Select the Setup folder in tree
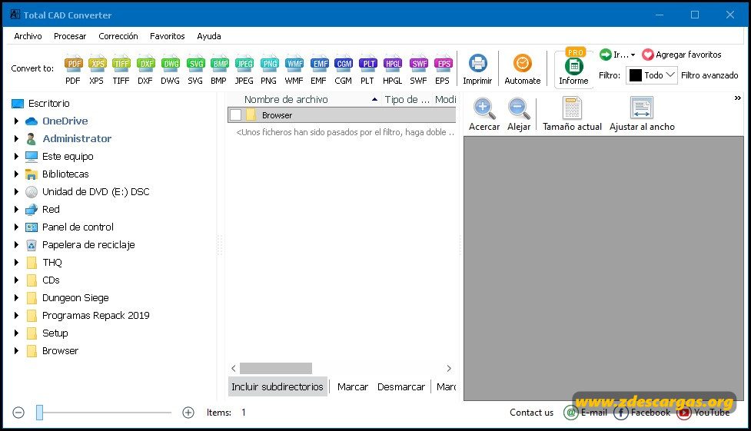Viewport: 751px width, 431px height. tap(55, 333)
